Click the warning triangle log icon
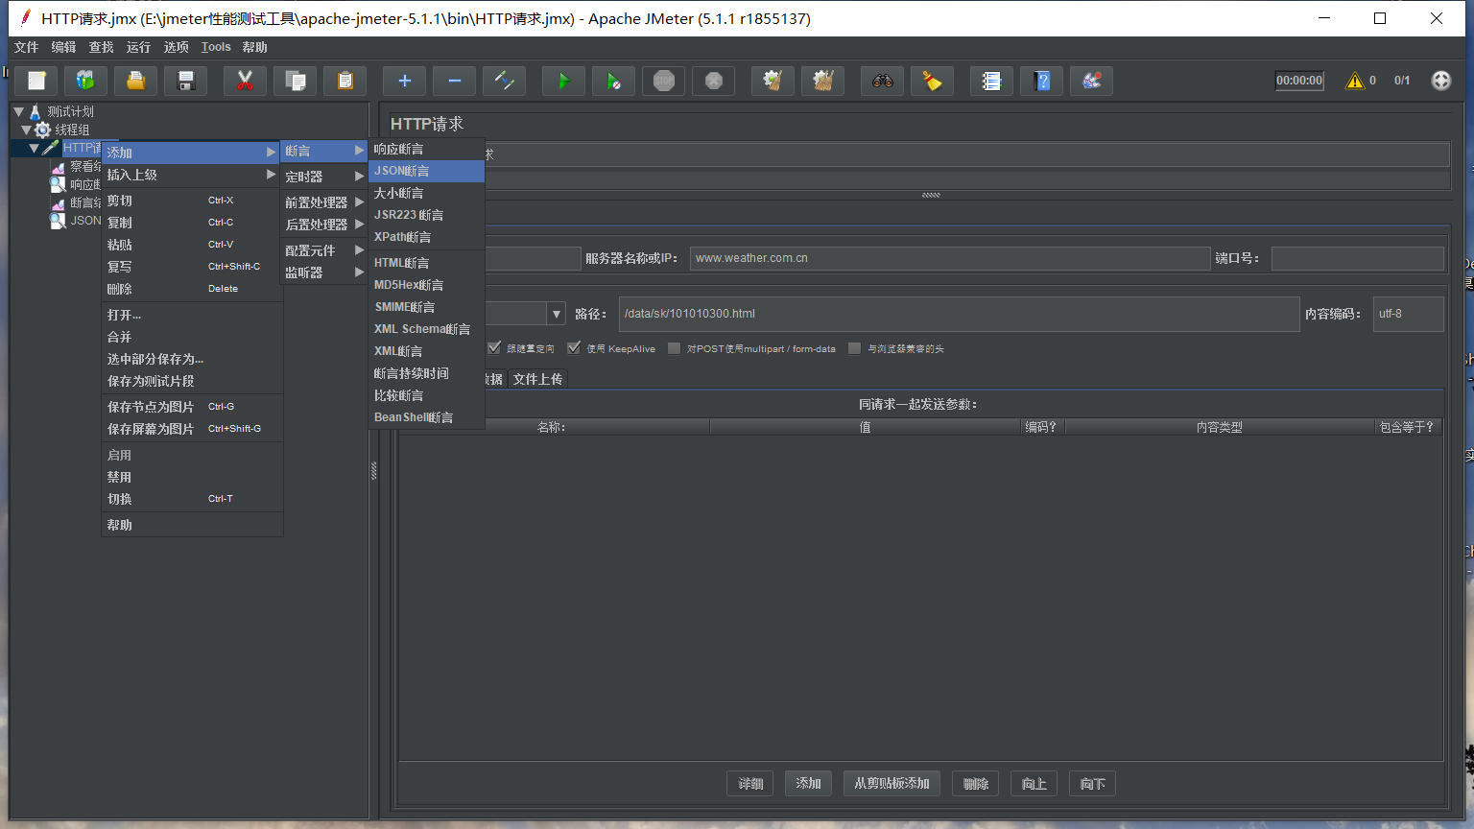The image size is (1474, 829). pos(1355,81)
